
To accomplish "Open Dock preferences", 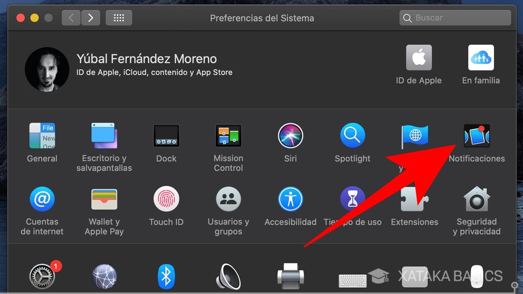I will tap(166, 136).
